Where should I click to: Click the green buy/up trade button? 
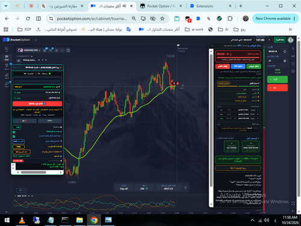coord(278,80)
